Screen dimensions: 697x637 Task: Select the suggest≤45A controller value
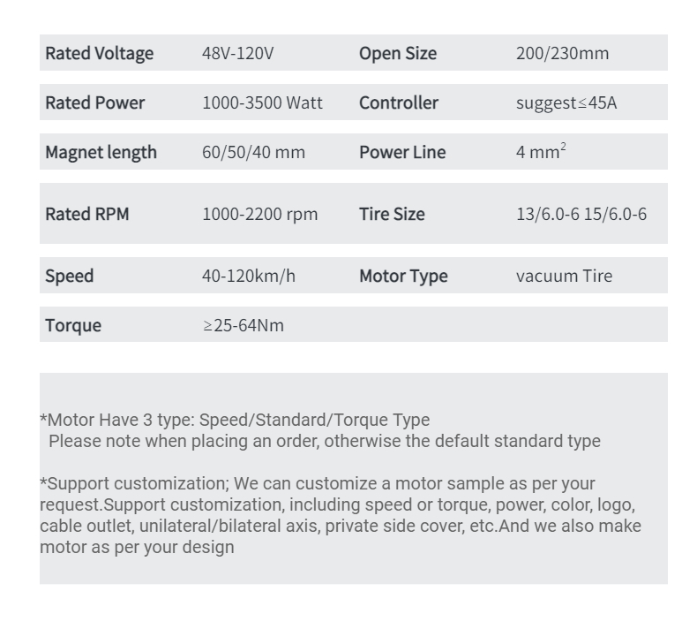coord(566,102)
